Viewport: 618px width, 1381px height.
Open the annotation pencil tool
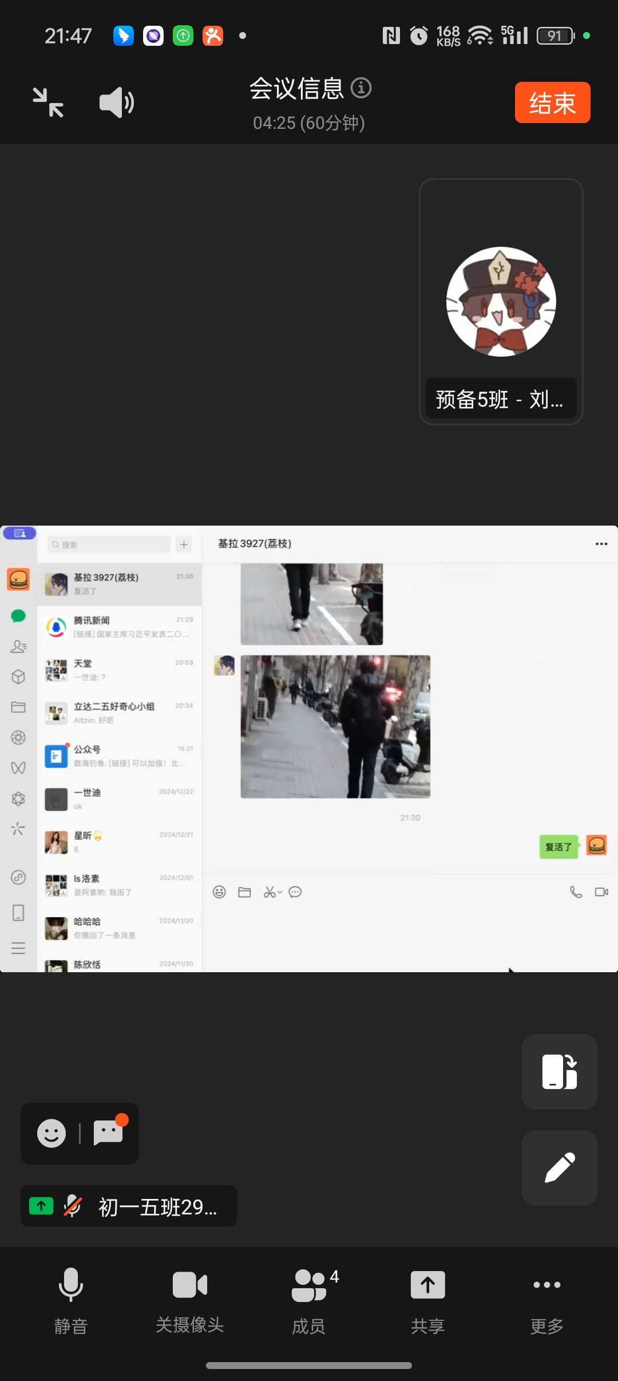(559, 1167)
